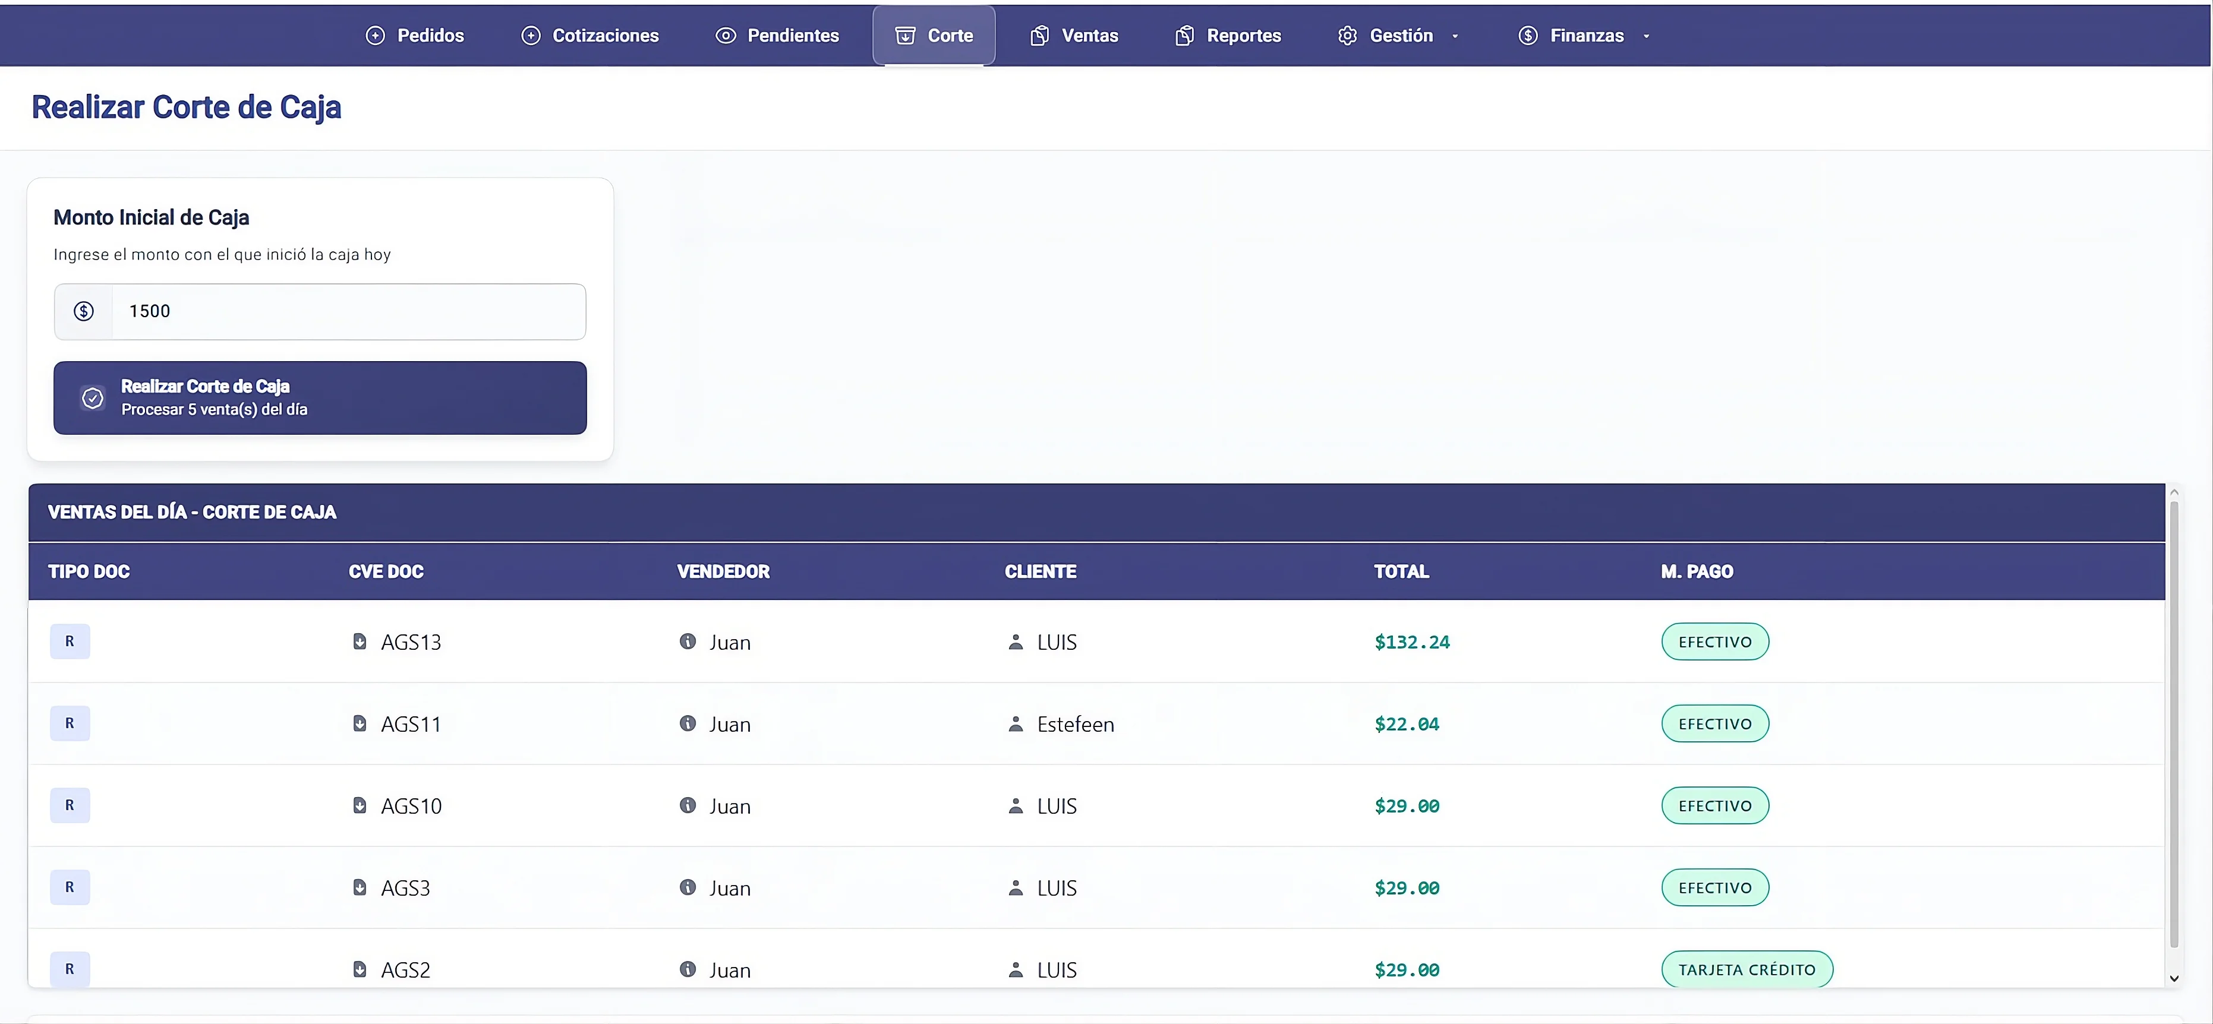Click the Ventas clipboard icon

(x=1039, y=35)
